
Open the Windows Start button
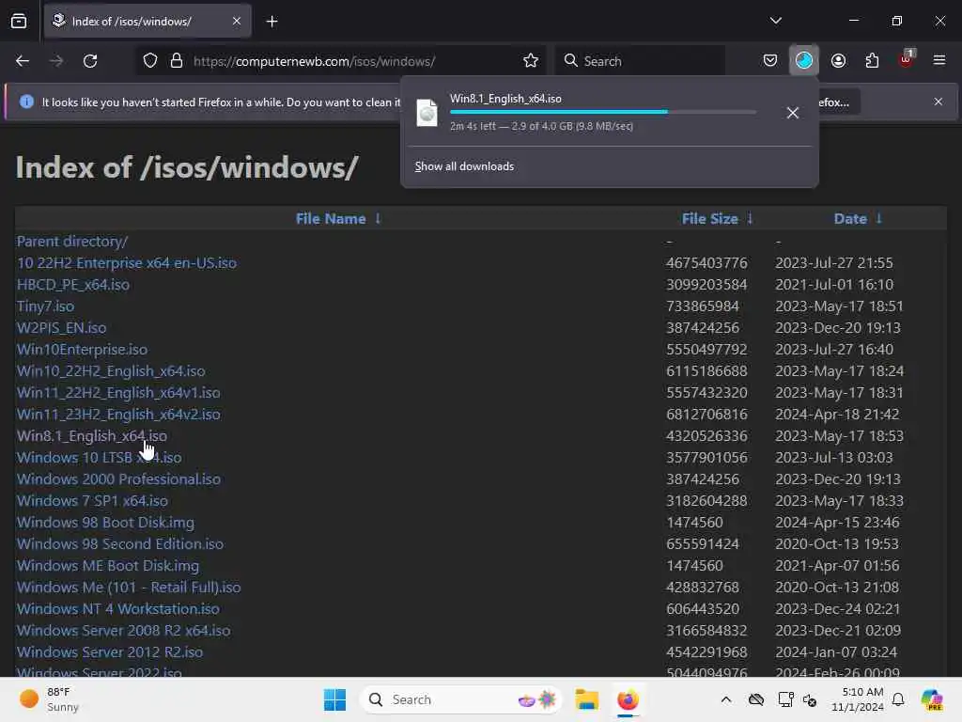coord(335,699)
